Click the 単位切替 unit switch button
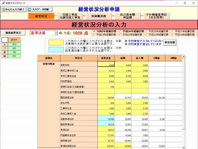The width and height of the screenshot is (198, 149). [x=170, y=42]
